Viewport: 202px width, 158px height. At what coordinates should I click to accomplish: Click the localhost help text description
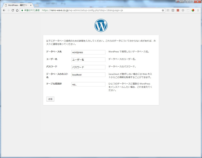point(130,76)
